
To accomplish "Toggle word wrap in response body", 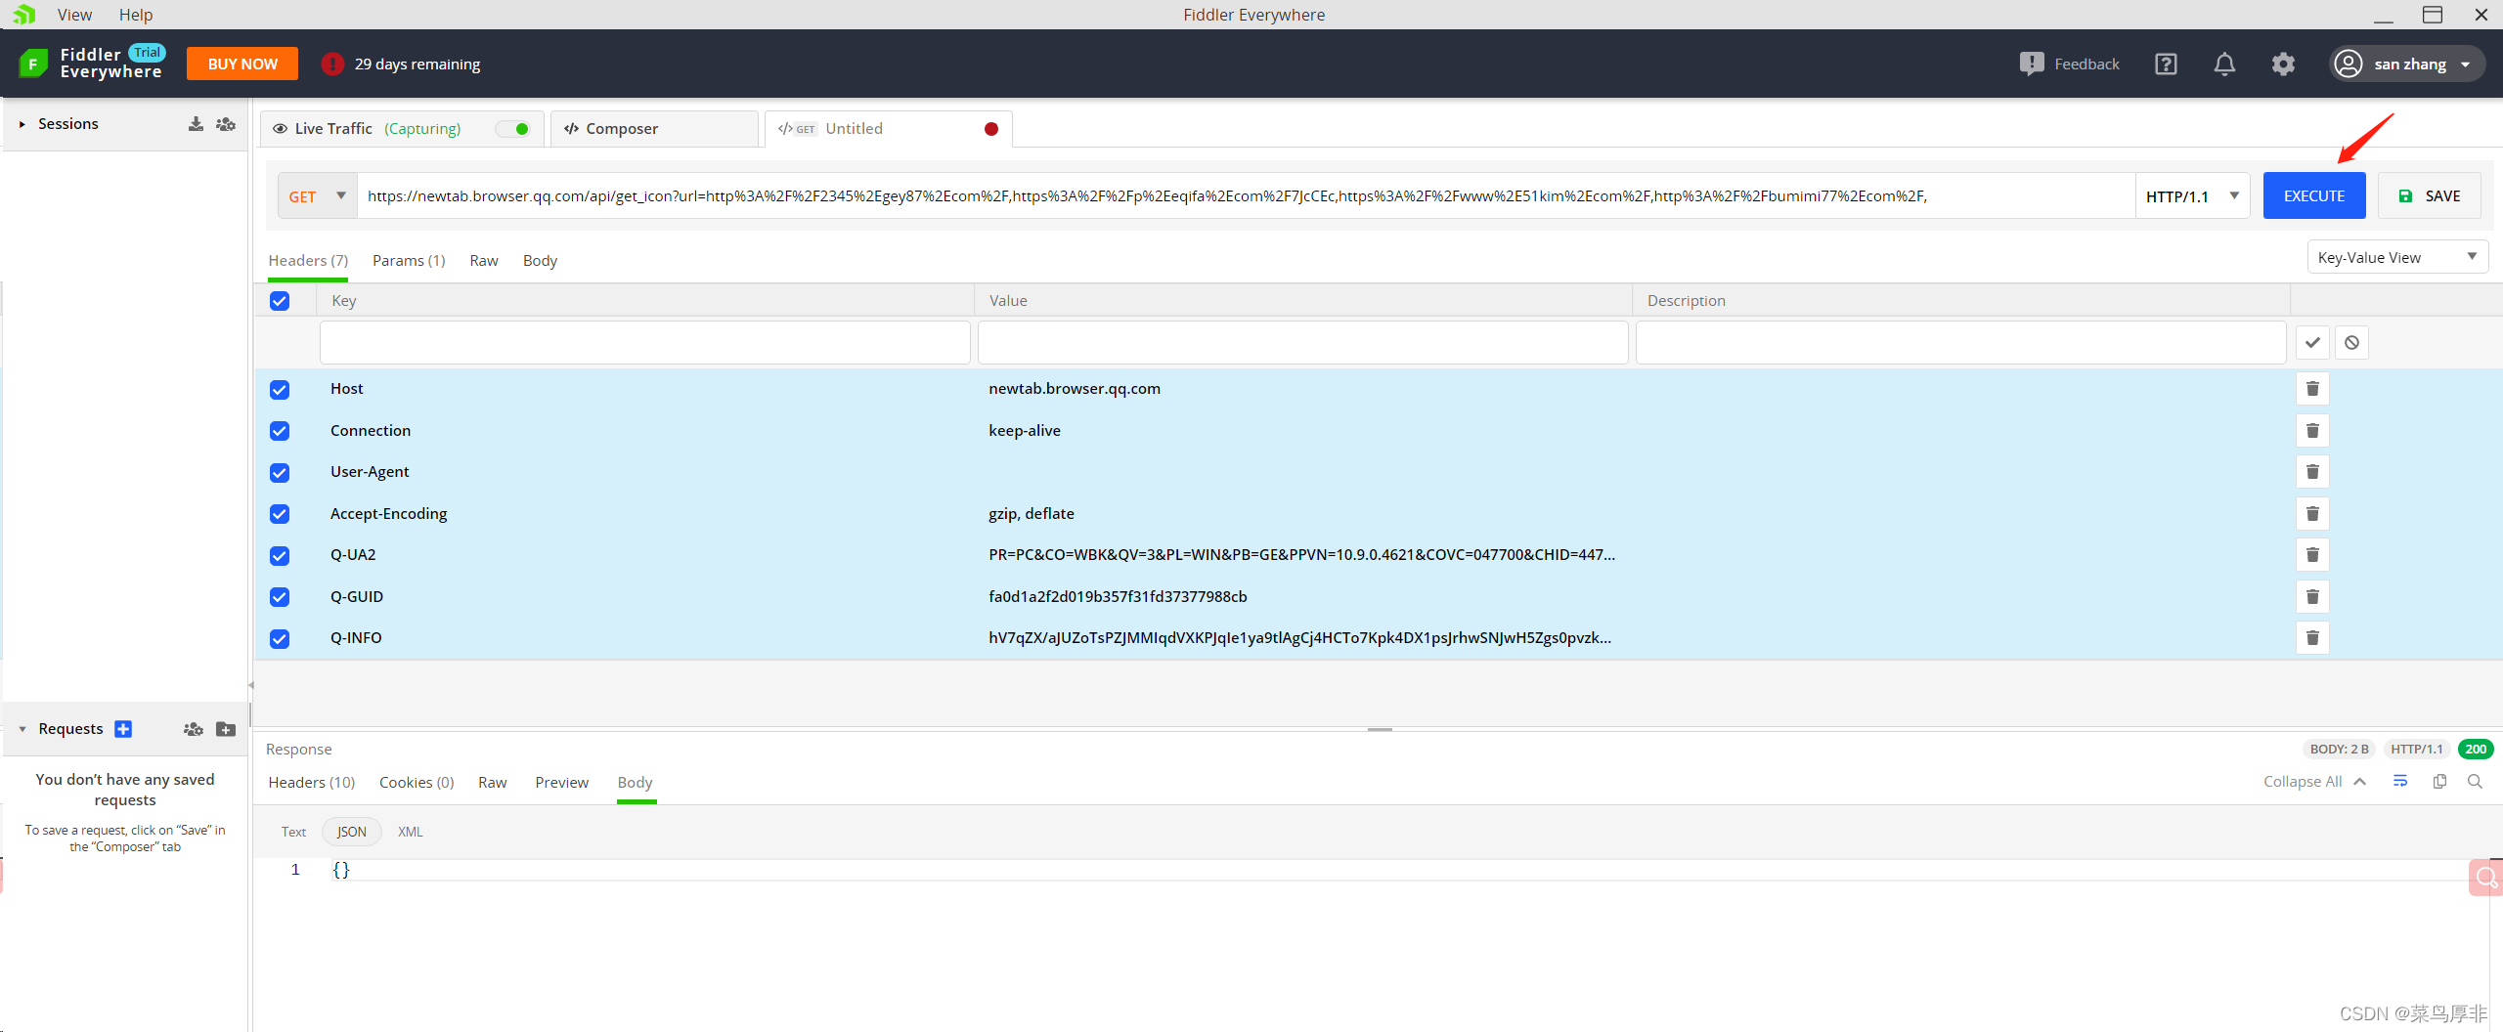I will (x=2400, y=781).
